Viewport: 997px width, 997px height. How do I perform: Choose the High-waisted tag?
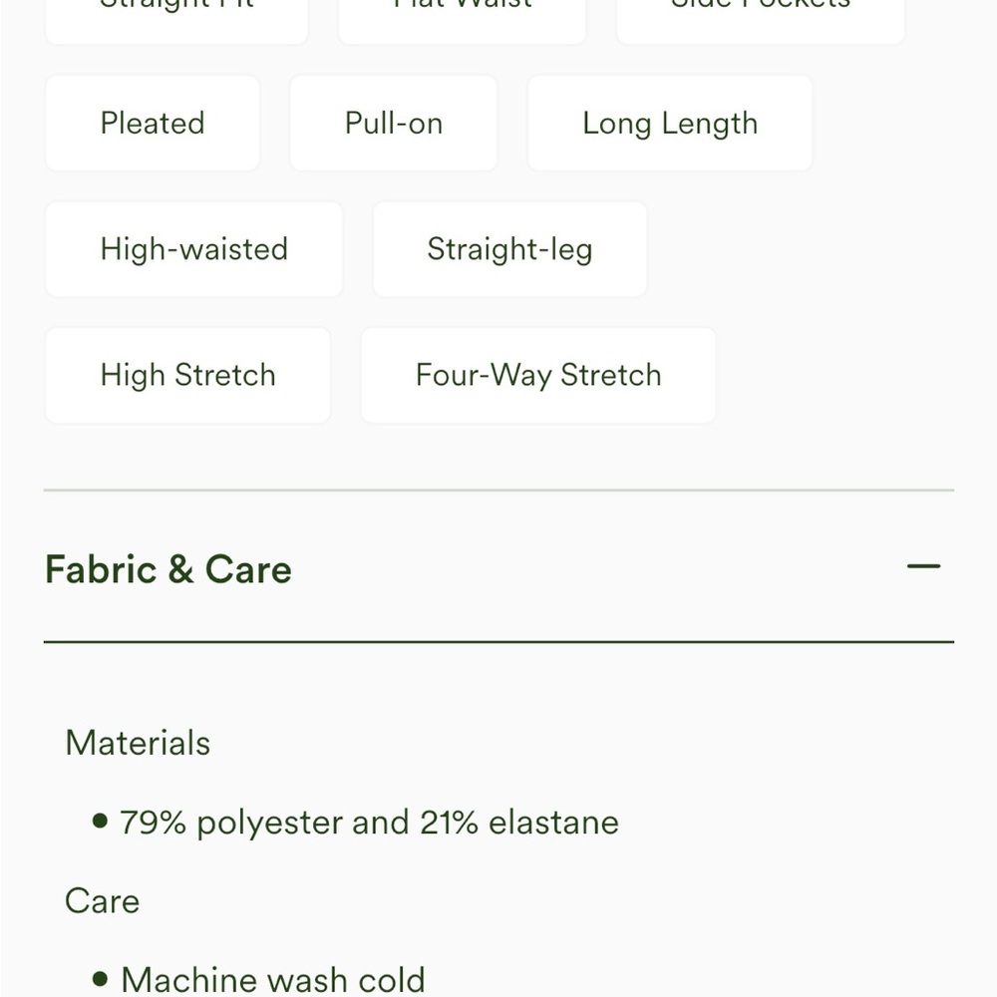click(x=194, y=249)
